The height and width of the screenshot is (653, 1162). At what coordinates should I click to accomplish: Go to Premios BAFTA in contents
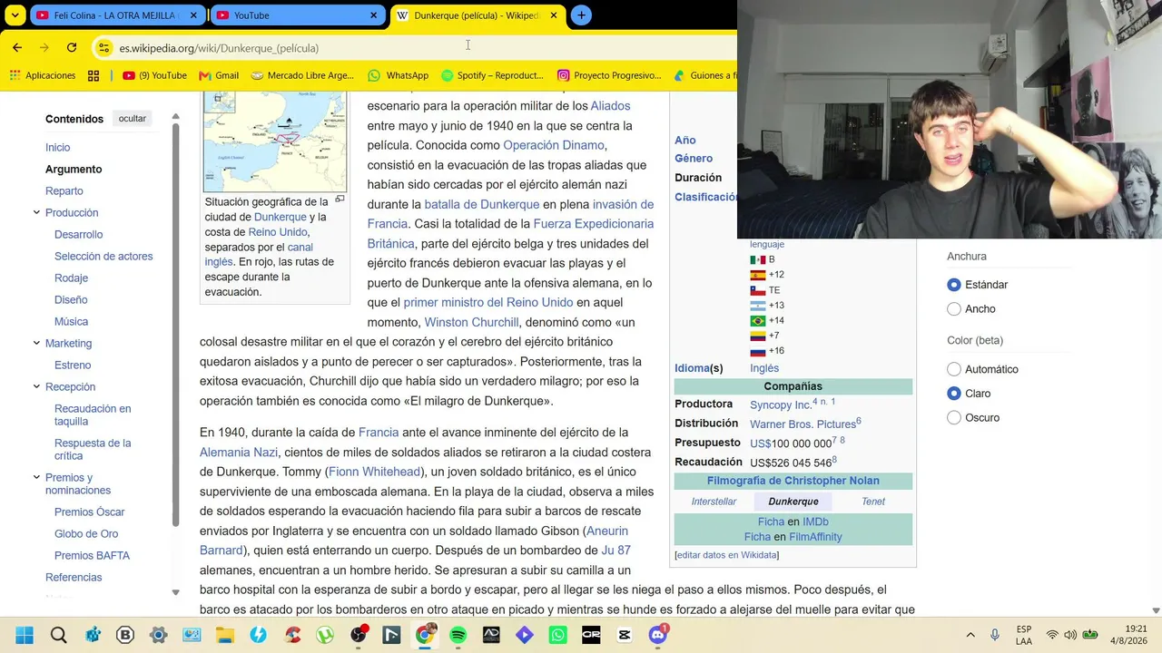tap(92, 556)
